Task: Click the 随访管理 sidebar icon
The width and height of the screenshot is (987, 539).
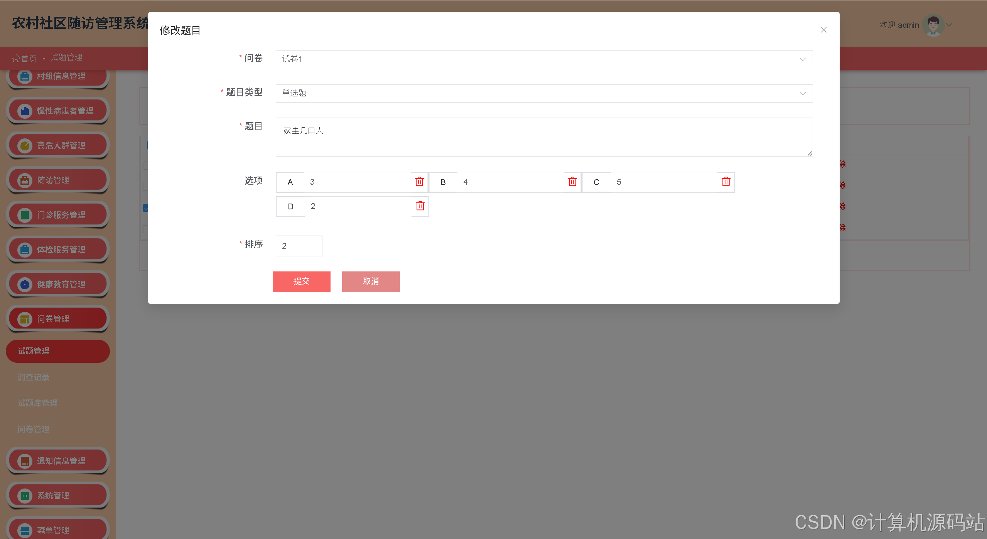Action: pyautogui.click(x=25, y=180)
